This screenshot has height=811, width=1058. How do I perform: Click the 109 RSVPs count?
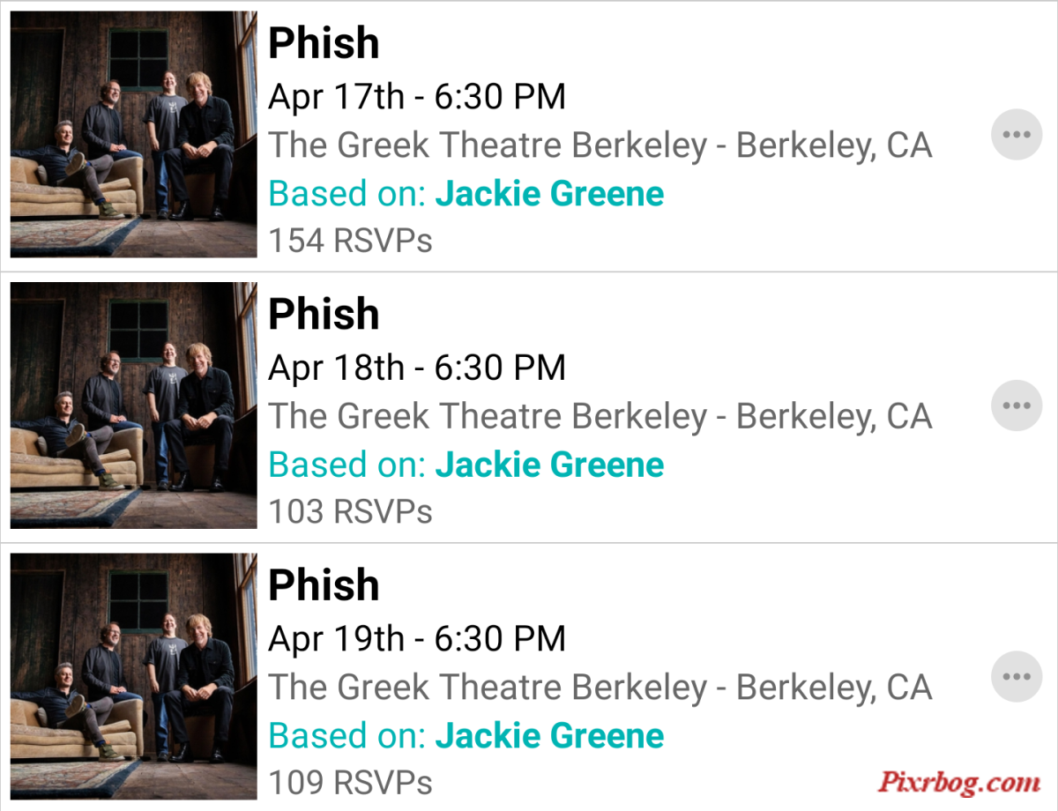coord(350,782)
